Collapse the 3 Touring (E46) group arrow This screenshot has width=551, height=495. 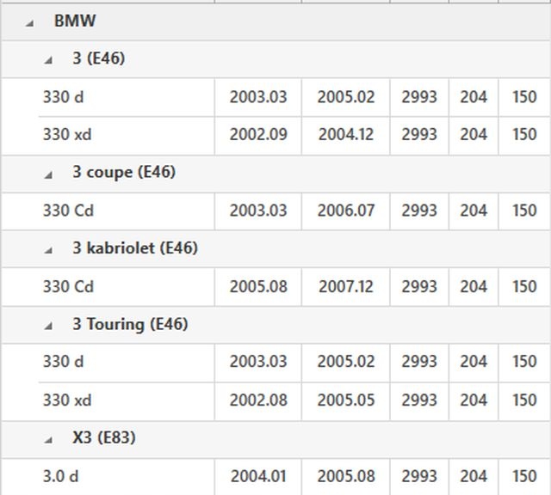click(x=49, y=326)
